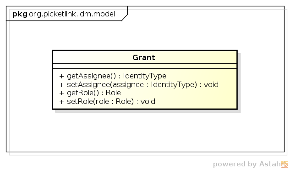
Task: Click the bold pkg keyword
Action: 20,14
